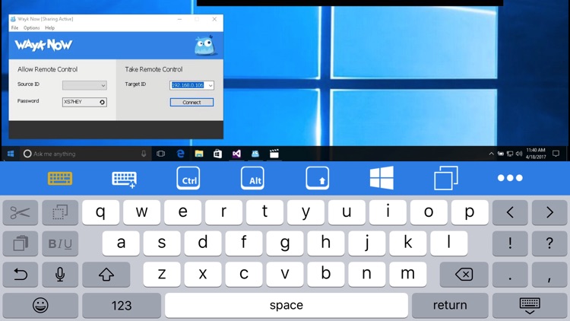
Task: Tap the overlapping windows icon in toolbar
Action: [x=446, y=178]
